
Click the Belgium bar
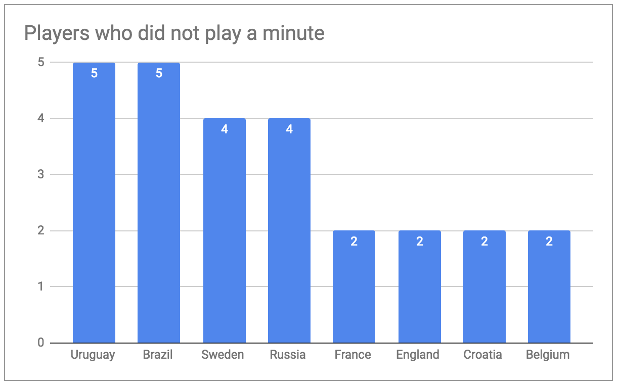tap(549, 286)
